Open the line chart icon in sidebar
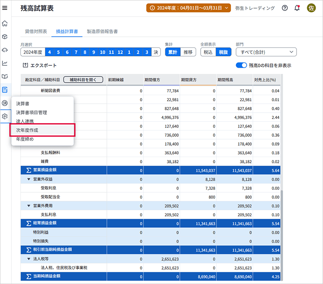 coord(5,63)
